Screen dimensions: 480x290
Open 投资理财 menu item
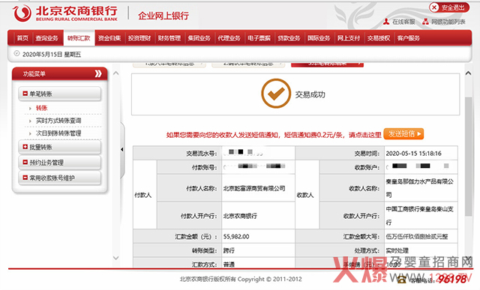139,38
